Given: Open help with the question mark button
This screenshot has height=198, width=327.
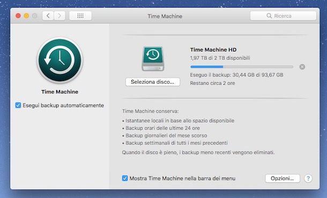Looking at the screenshot, I should coord(308,178).
